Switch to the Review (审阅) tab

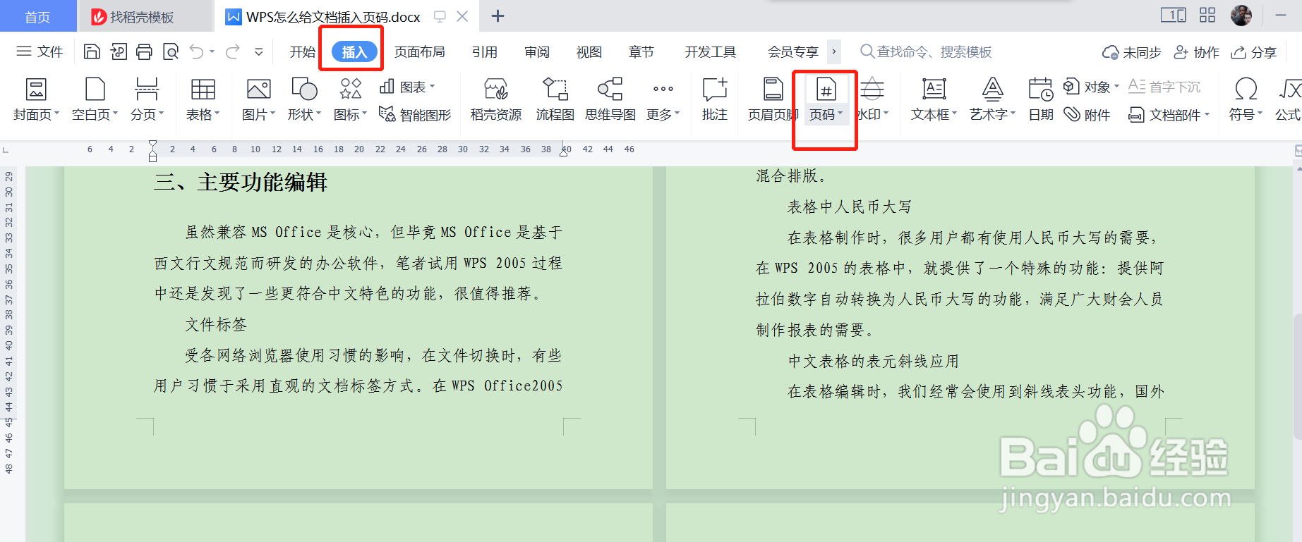[x=537, y=51]
